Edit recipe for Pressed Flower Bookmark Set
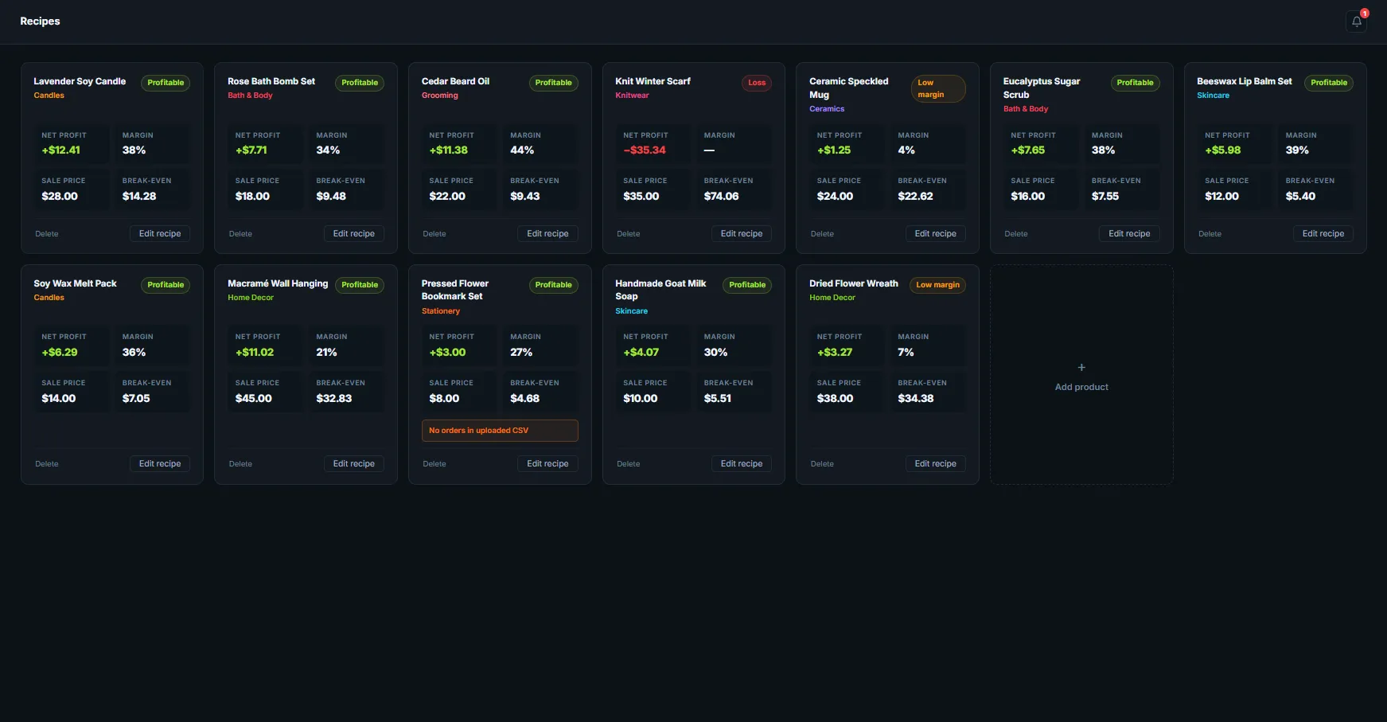Screen dimensions: 1387x722 [547, 464]
